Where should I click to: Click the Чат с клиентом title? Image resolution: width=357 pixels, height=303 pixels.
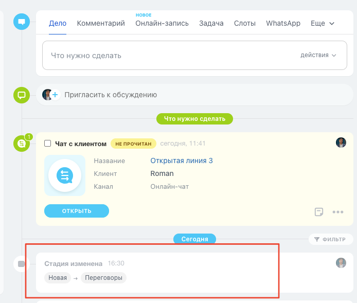point(81,144)
